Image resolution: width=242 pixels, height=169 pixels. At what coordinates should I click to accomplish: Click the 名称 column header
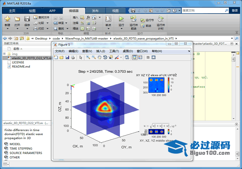coord(16,49)
